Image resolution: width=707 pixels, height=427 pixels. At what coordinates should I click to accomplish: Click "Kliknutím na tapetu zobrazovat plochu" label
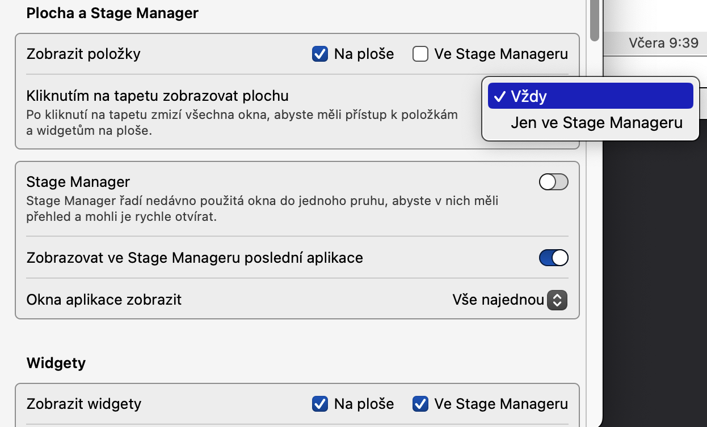click(x=158, y=96)
